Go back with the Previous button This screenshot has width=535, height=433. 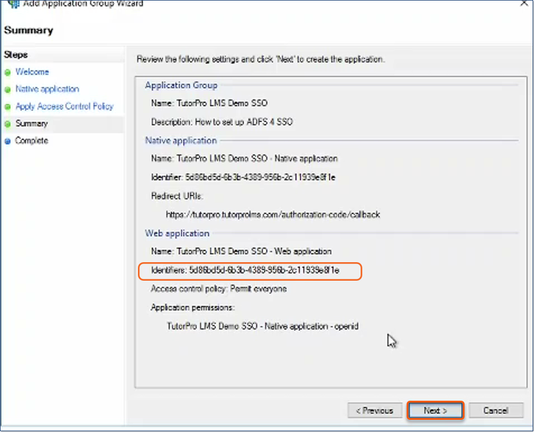(x=374, y=410)
